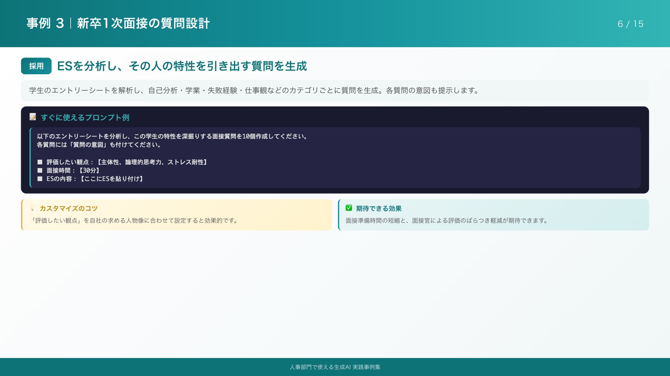Click the footer text 人事部門で使える生成AI 実践事例集
The width and height of the screenshot is (670, 376).
335,367
